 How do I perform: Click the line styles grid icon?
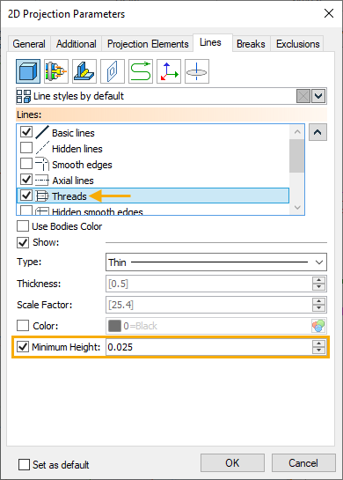tap(24, 96)
